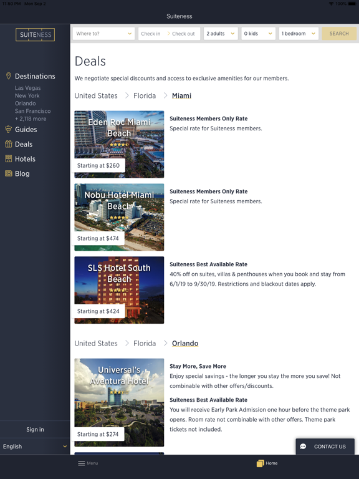Click SLS Hotel's Suiteness Best Available Rate
359x479 pixels.
click(x=209, y=264)
